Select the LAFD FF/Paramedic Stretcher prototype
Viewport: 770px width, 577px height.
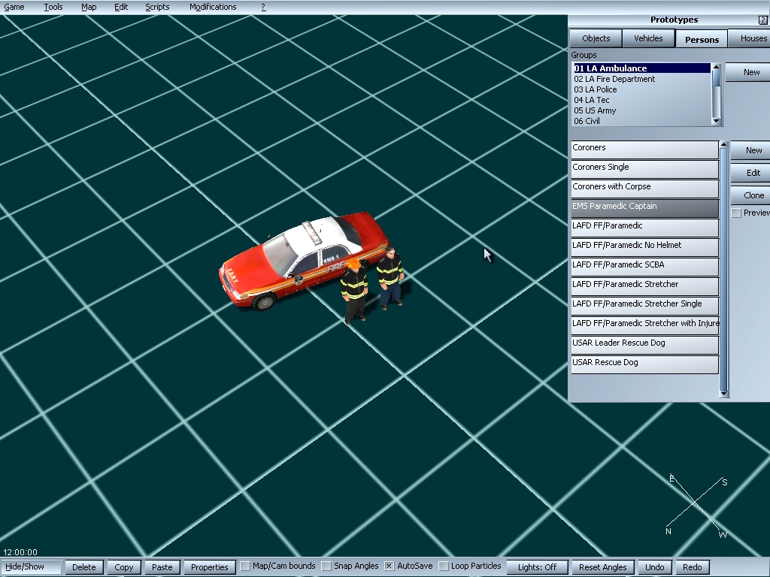644,287
